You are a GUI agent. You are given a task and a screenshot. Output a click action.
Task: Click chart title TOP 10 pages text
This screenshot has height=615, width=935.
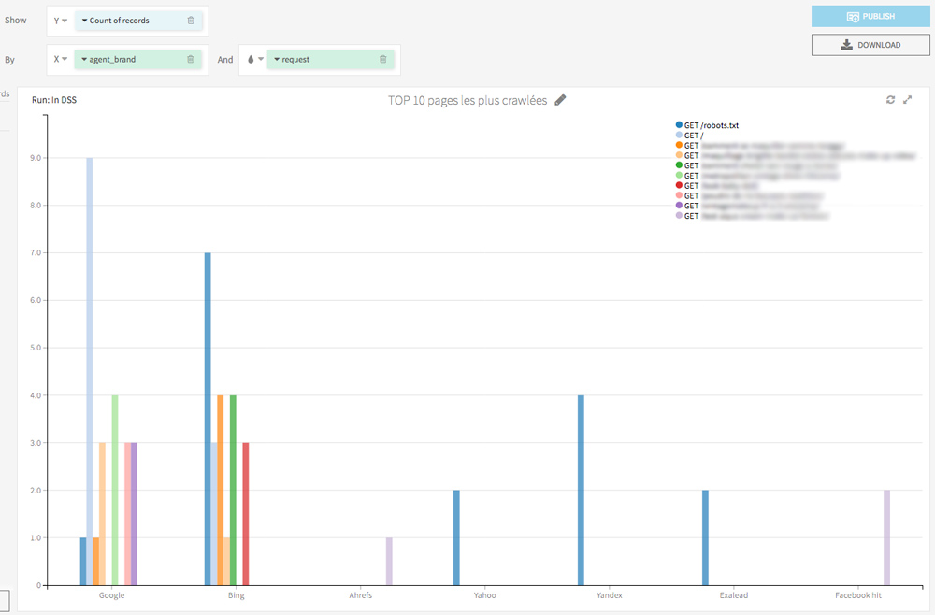(x=467, y=101)
